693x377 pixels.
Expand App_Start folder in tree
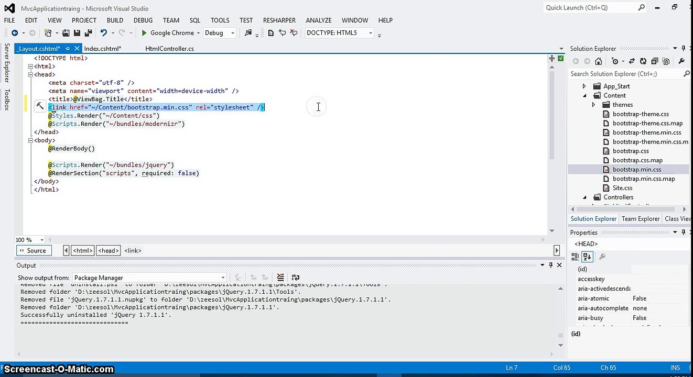pyautogui.click(x=584, y=86)
